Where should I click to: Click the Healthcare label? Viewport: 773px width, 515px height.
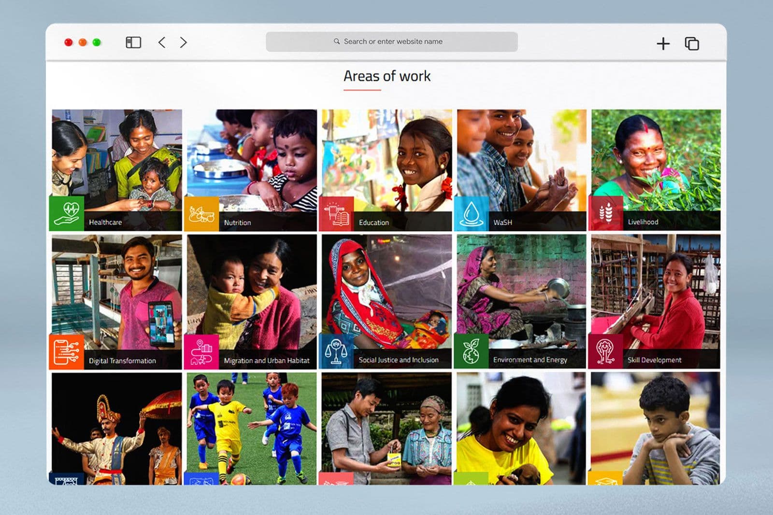point(105,223)
